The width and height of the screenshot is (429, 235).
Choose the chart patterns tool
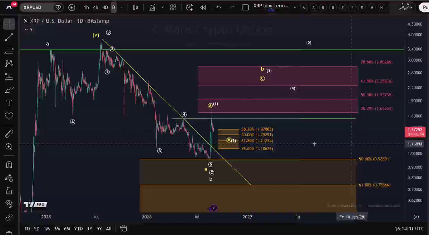pyautogui.click(x=9, y=63)
